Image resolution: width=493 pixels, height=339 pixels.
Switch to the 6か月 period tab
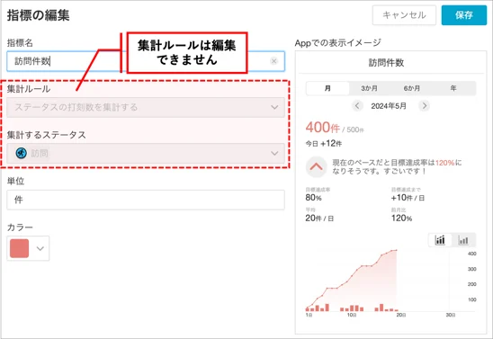411,88
